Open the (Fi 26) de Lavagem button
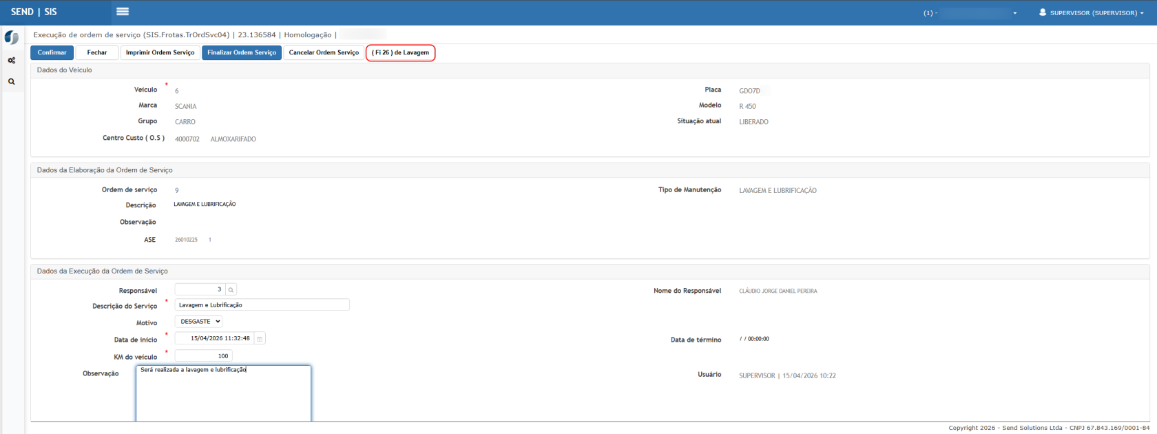 400,53
